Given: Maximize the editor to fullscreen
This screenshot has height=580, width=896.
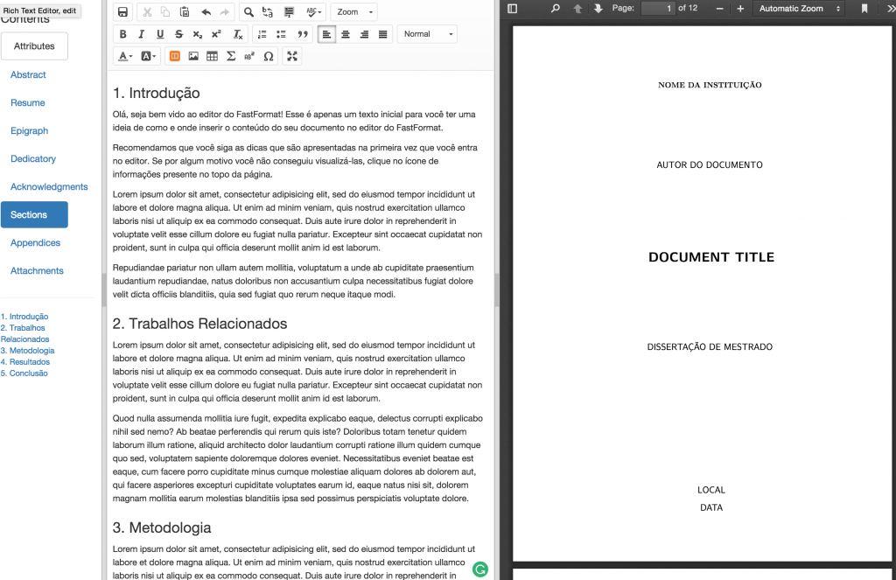Looking at the screenshot, I should click(x=292, y=56).
